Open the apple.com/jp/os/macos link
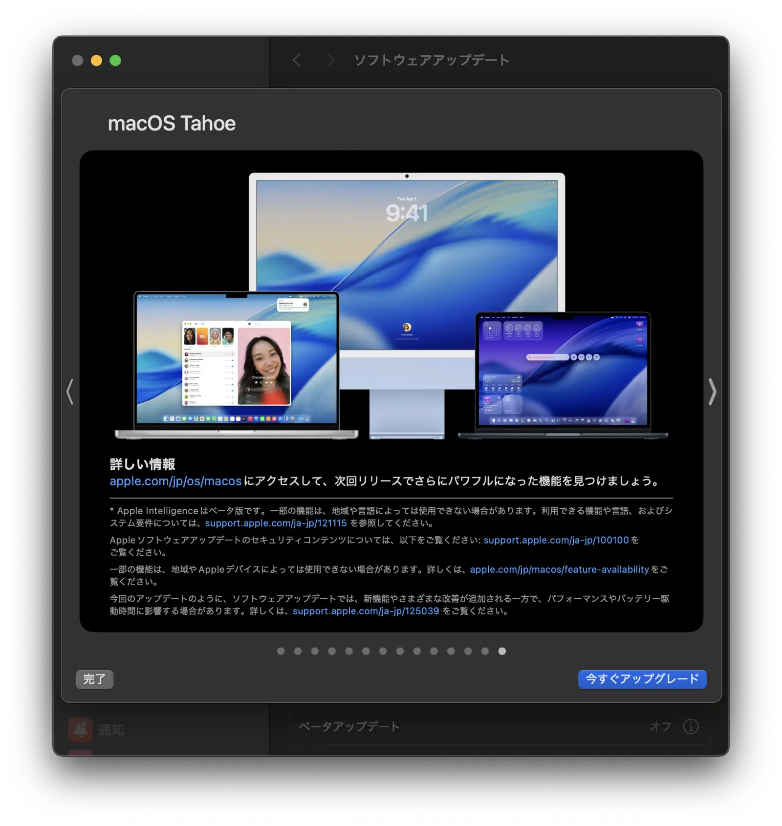The height and width of the screenshot is (826, 782). coord(175,481)
